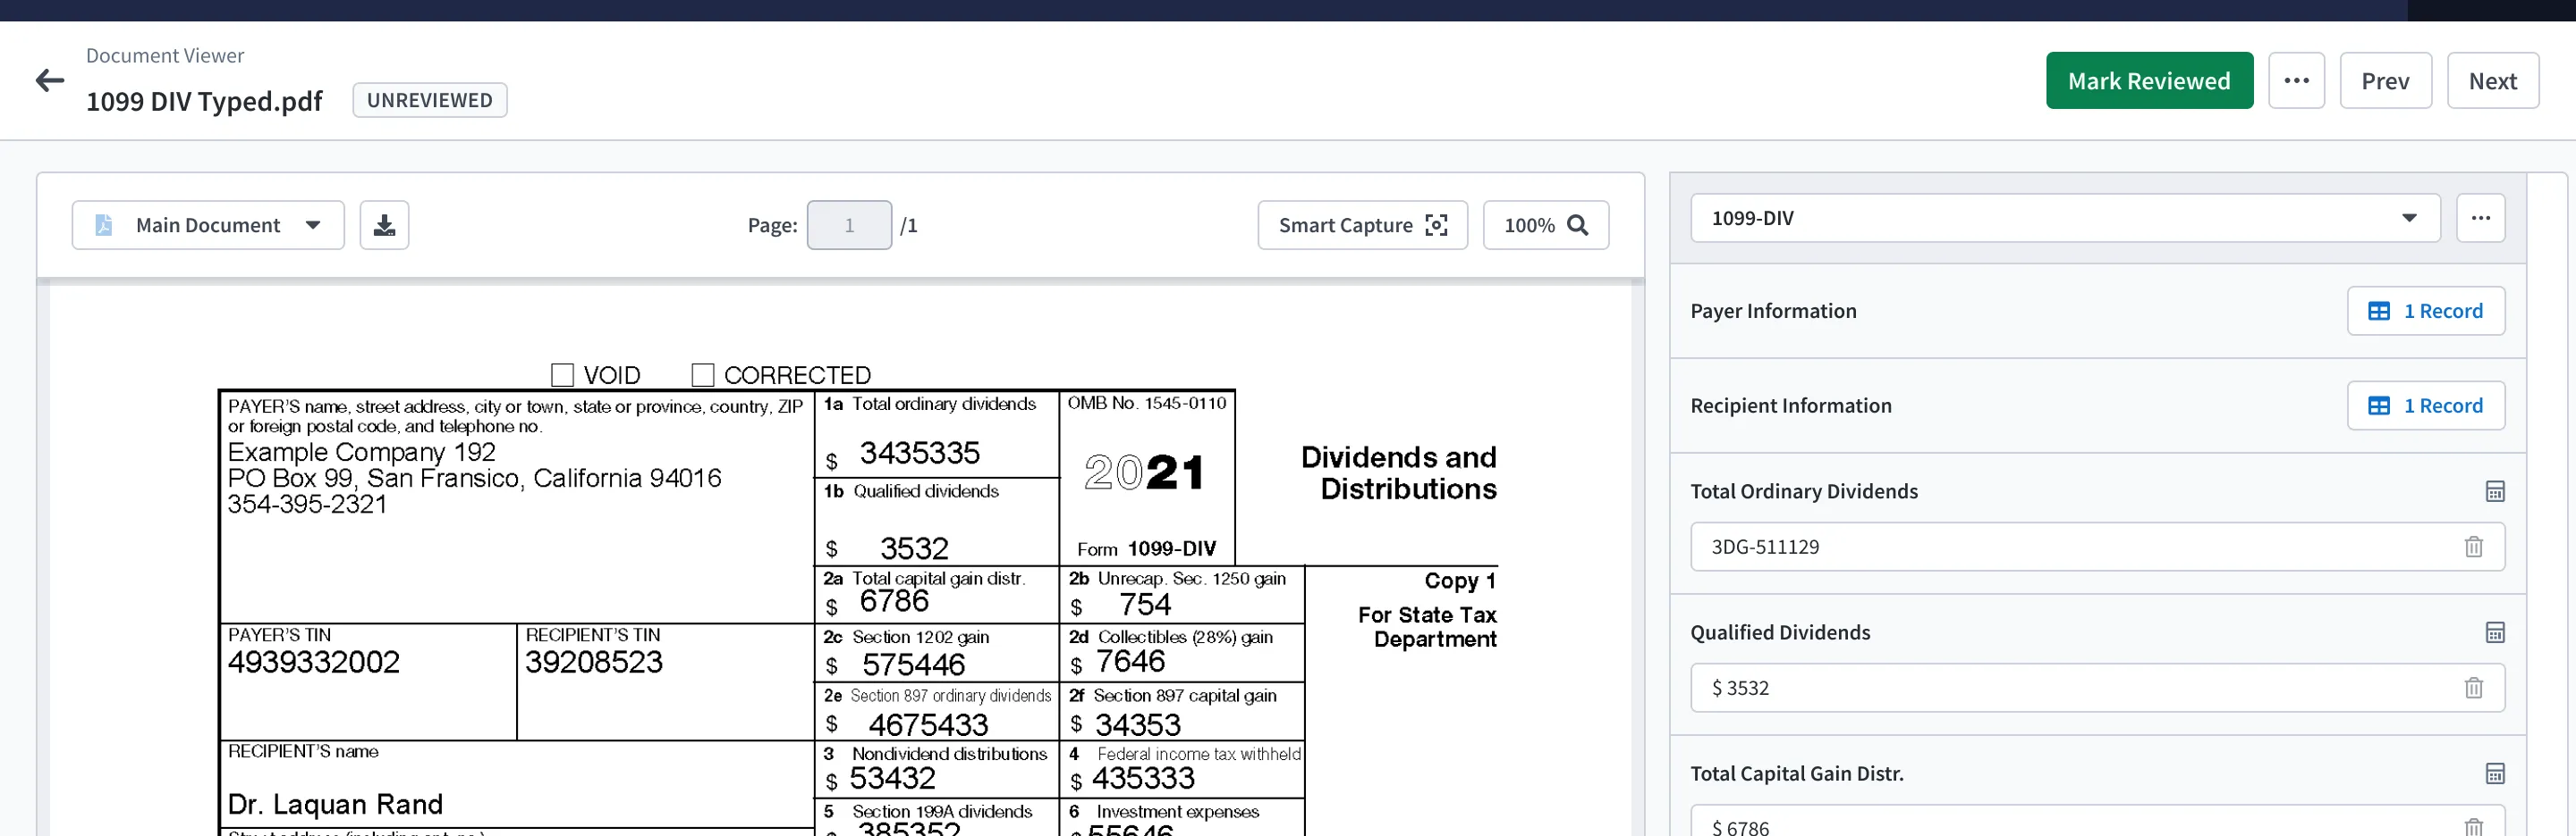
Task: Go to the Prev document
Action: tap(2384, 81)
